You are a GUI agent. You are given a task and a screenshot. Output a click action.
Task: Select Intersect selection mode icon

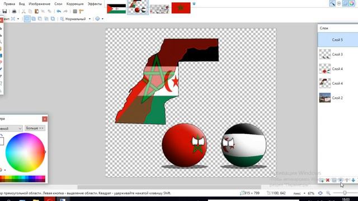46,19
